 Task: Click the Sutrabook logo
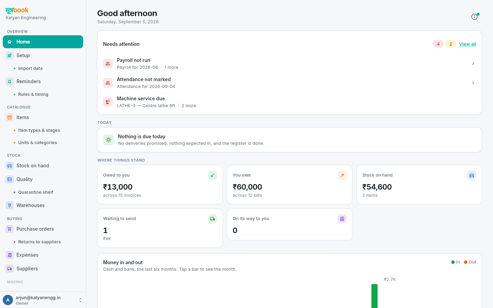click(x=17, y=10)
